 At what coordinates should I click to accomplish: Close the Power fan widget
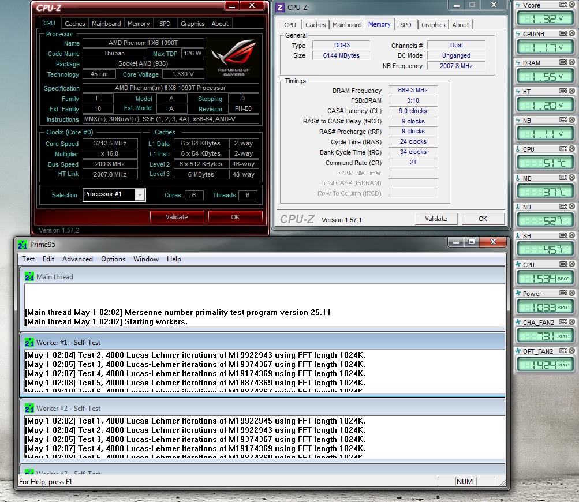[x=571, y=293]
